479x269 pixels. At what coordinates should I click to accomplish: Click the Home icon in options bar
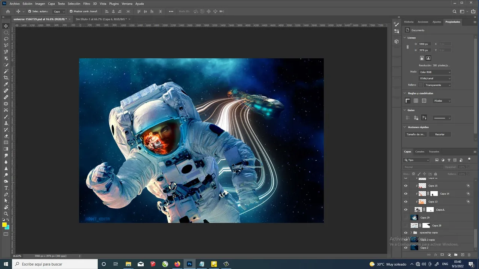click(8, 11)
